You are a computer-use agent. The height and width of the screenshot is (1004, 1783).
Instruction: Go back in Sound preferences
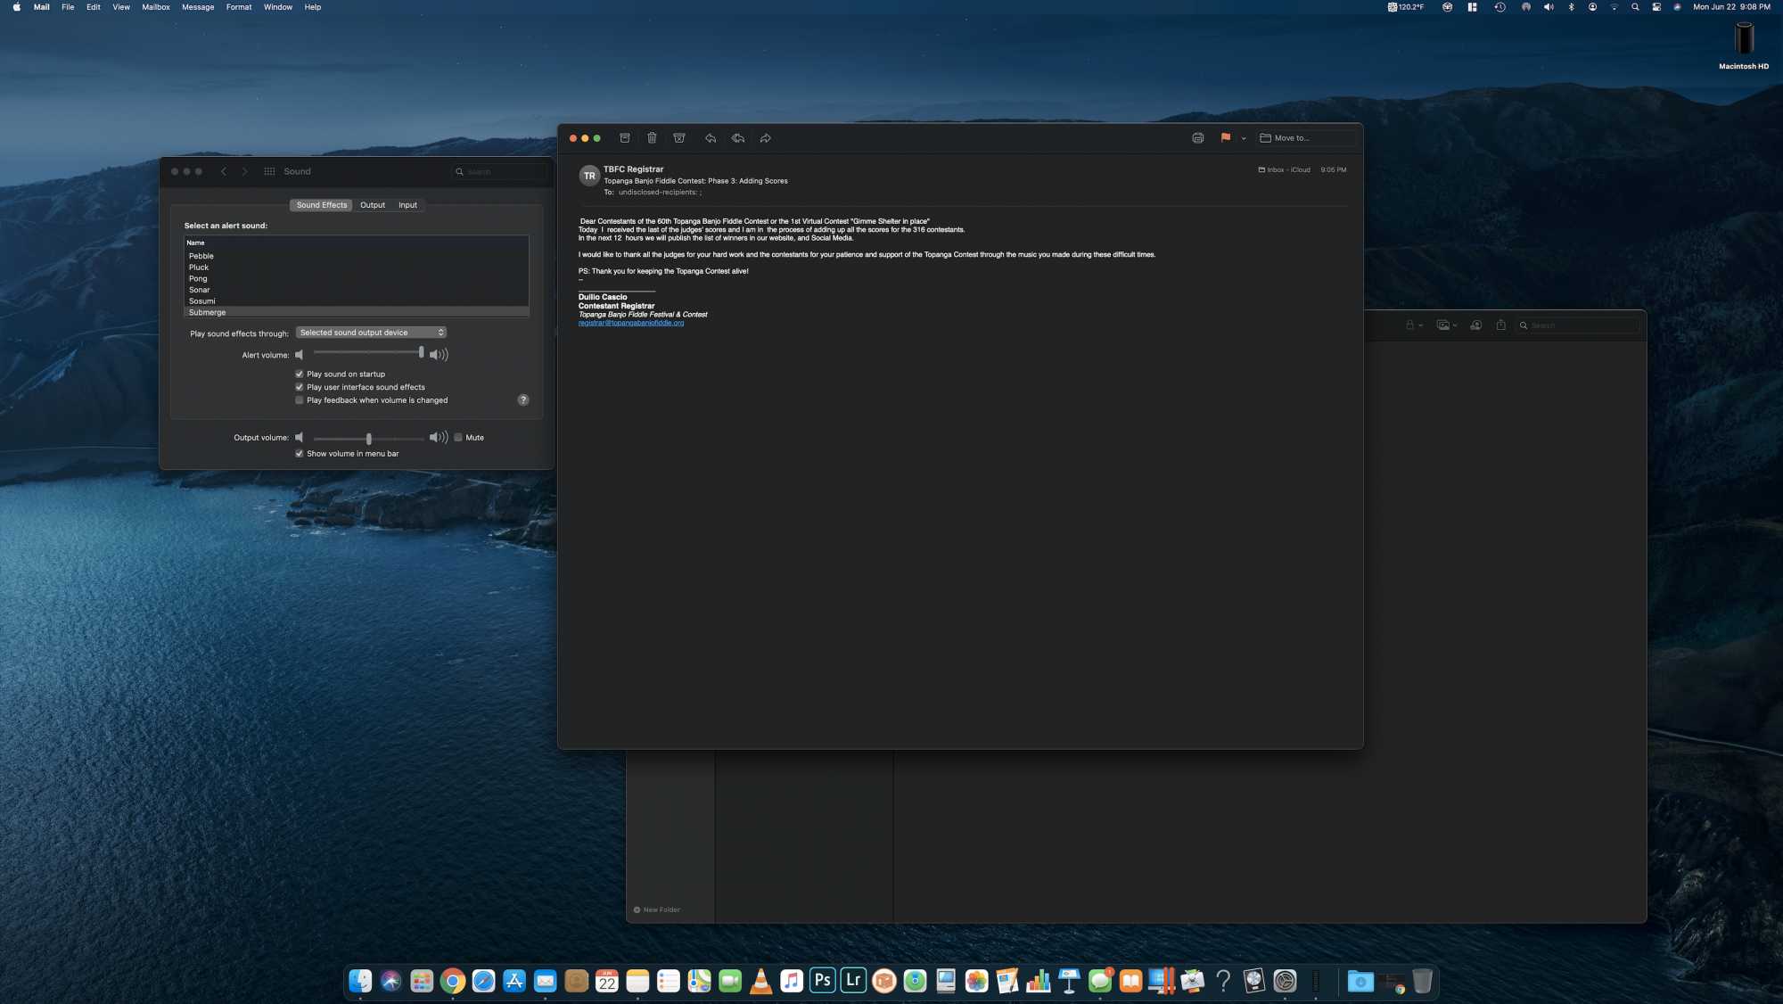(x=224, y=171)
